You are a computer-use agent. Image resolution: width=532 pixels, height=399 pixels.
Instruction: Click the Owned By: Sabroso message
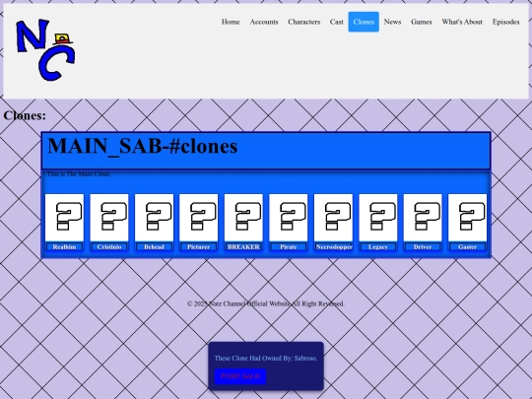pyautogui.click(x=266, y=358)
